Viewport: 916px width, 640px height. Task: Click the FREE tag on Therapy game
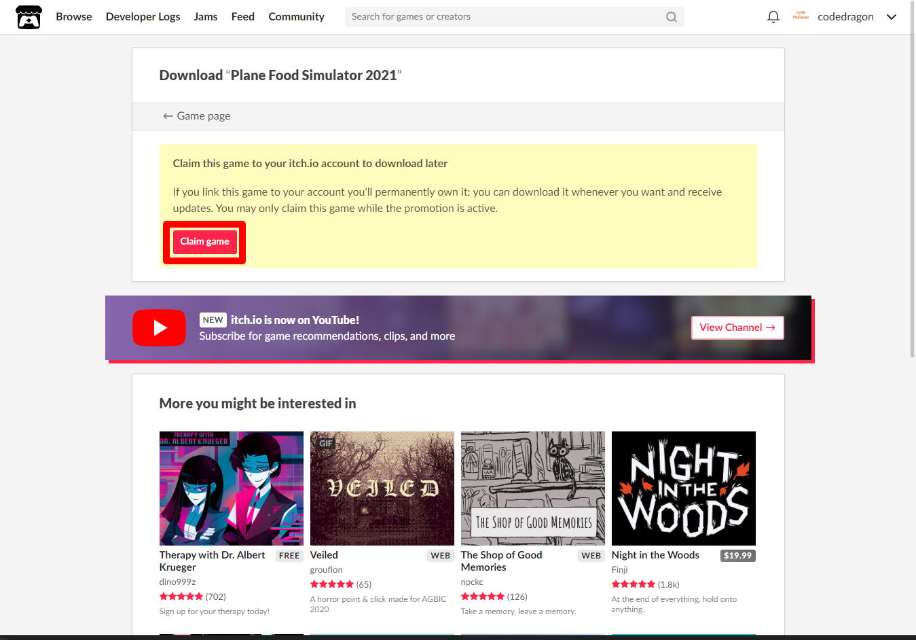click(289, 556)
